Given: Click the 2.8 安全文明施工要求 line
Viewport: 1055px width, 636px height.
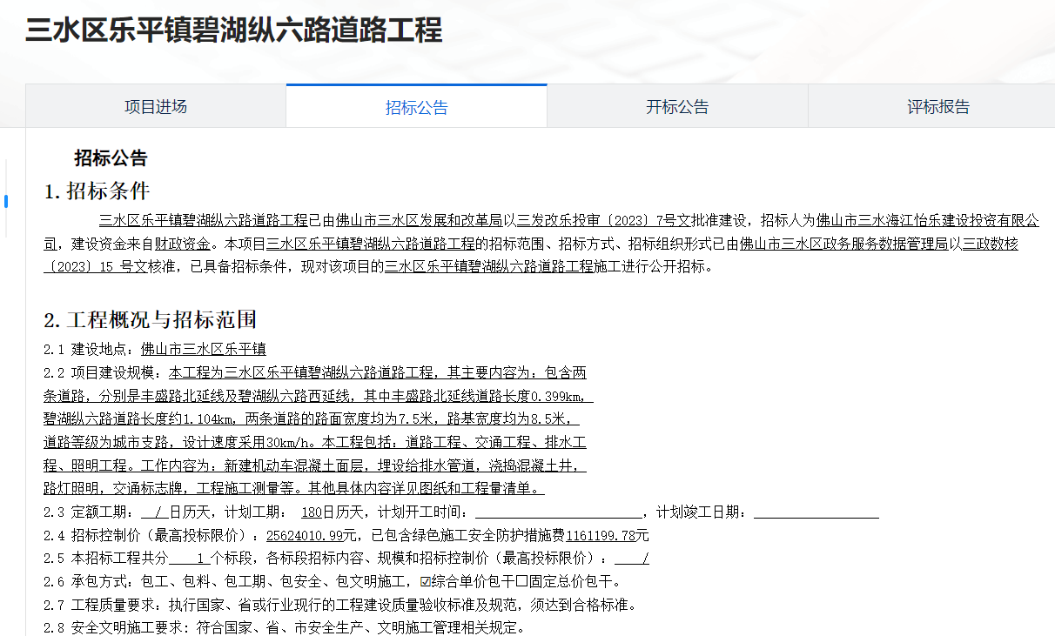Looking at the screenshot, I should (285, 628).
